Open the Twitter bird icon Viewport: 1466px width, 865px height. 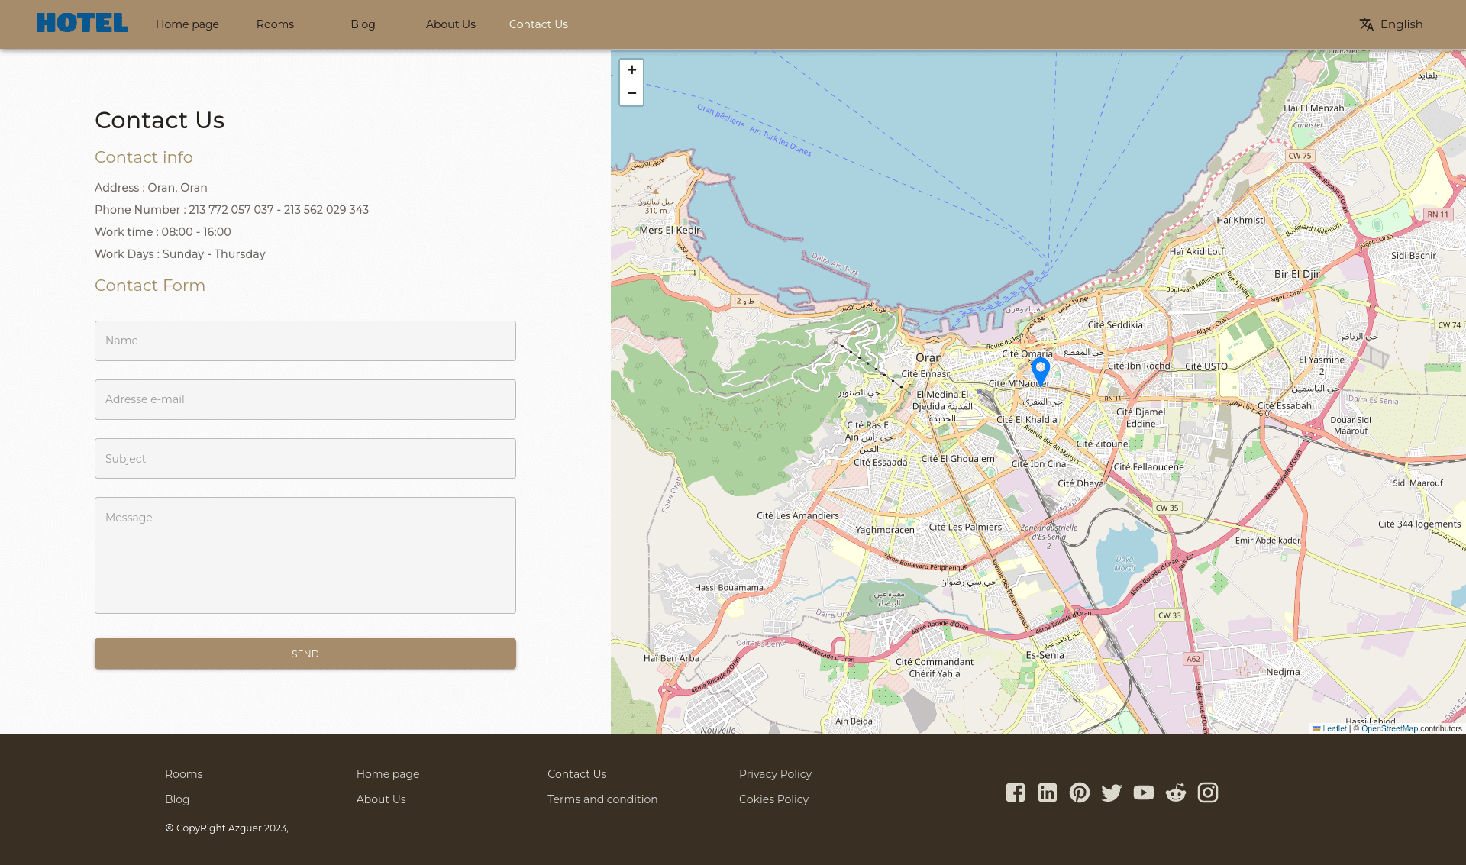[1112, 792]
